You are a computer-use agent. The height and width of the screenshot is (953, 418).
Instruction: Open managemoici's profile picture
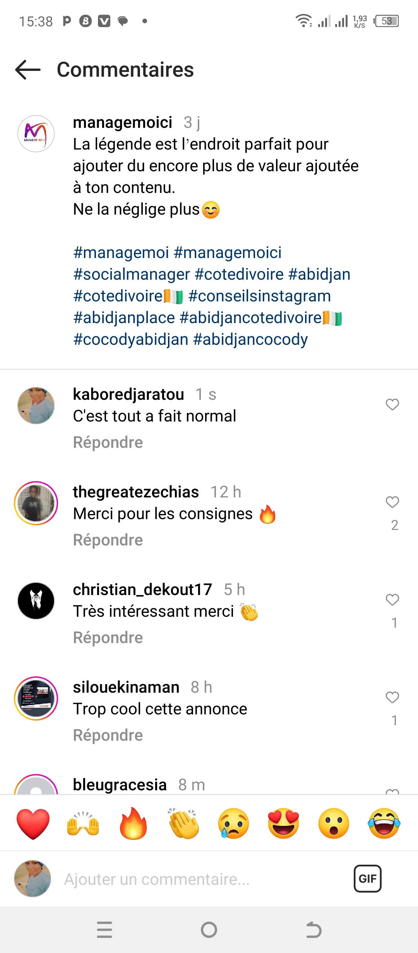(x=36, y=134)
